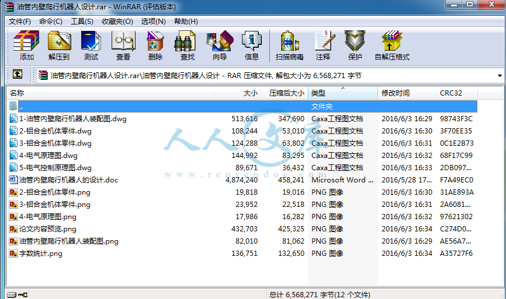Click the image icon of 字数统计.png
Viewport: 506px width, 299px height.
tap(13, 254)
